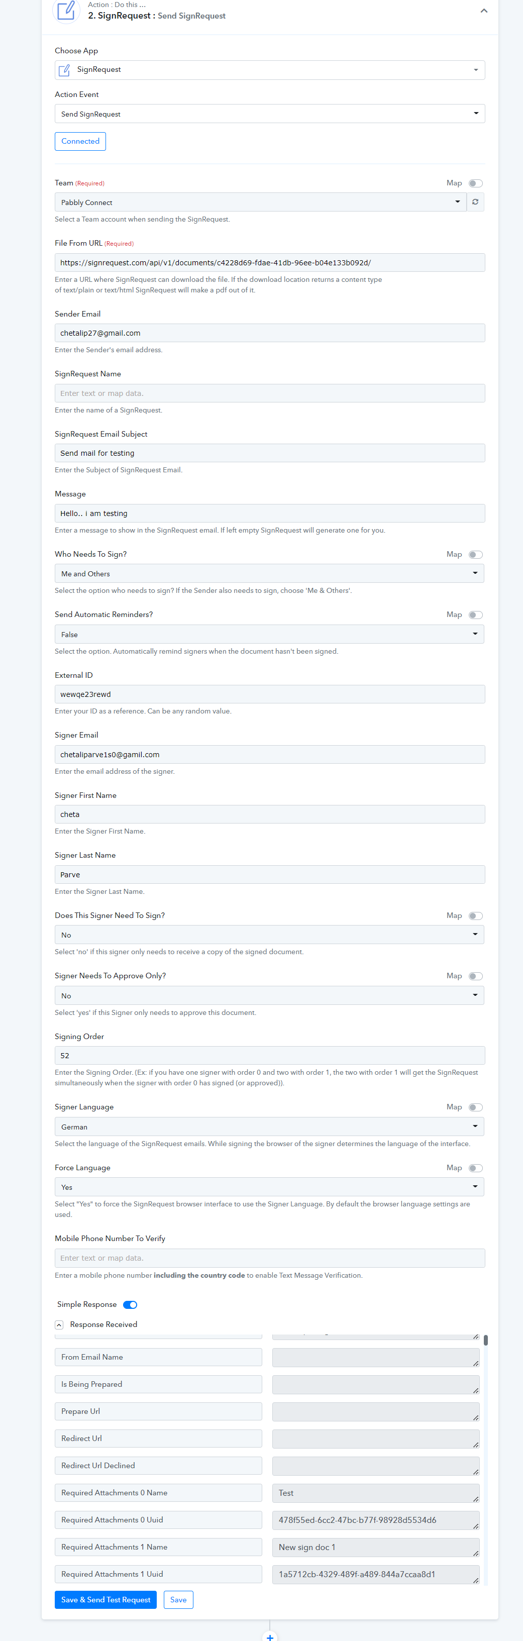Image resolution: width=523 pixels, height=1641 pixels.
Task: Collapse the action step with top chevron
Action: pos(483,11)
